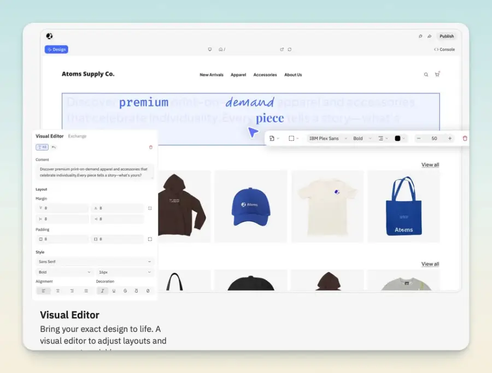The image size is (492, 373).
Task: Click the Atoms logo in the top bar
Action: (x=49, y=36)
